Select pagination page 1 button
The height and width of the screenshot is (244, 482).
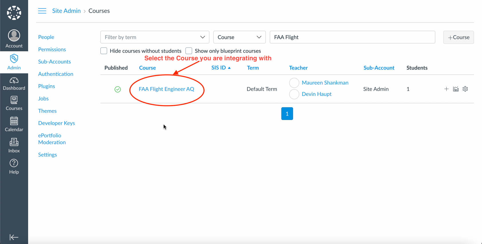(287, 114)
